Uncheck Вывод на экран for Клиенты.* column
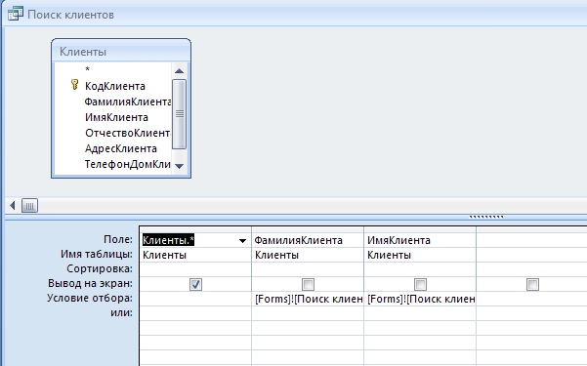 click(195, 284)
